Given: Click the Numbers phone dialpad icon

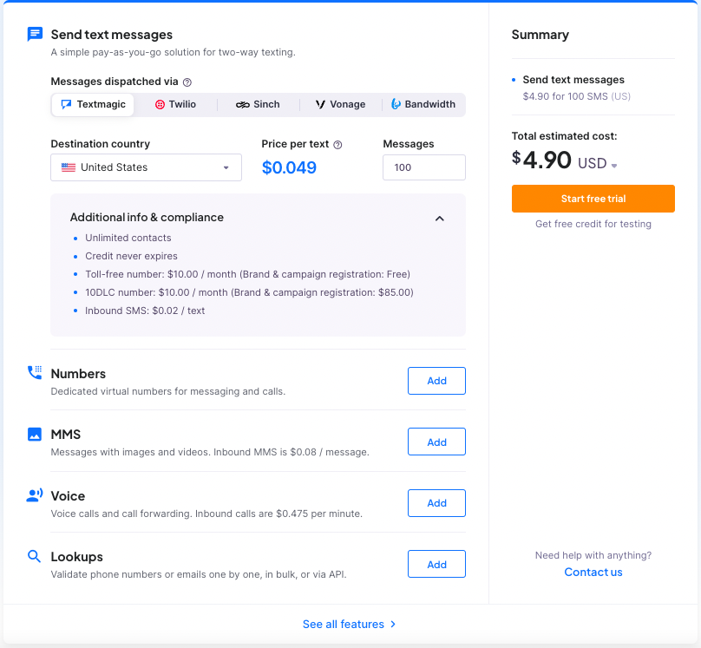Looking at the screenshot, I should tap(35, 373).
